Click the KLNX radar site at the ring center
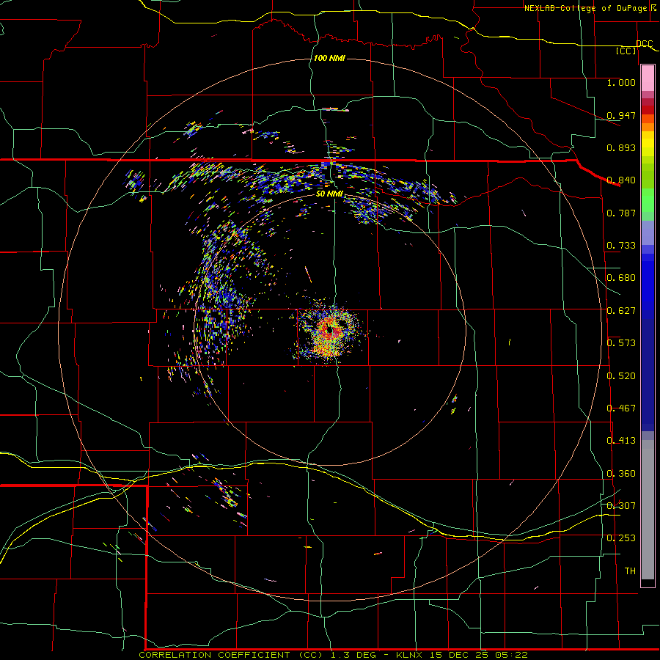Screen dimensions: 660x660 [x=329, y=331]
